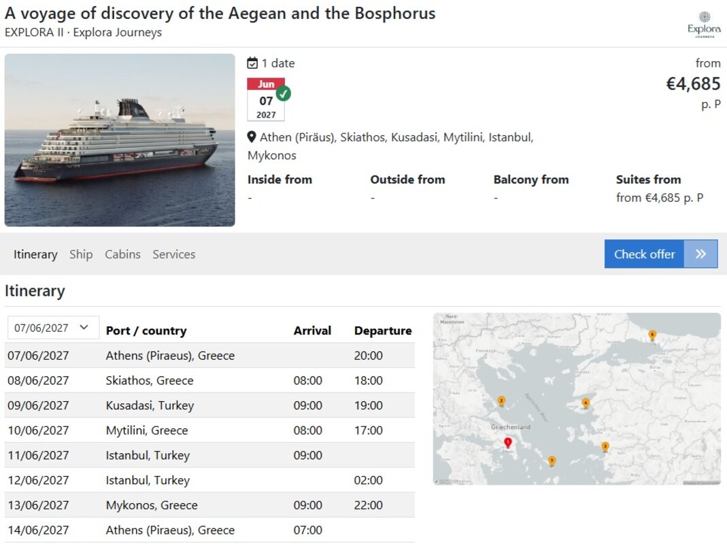Select the Jun 07 2027 date tile
The width and height of the screenshot is (727, 544).
[266, 100]
